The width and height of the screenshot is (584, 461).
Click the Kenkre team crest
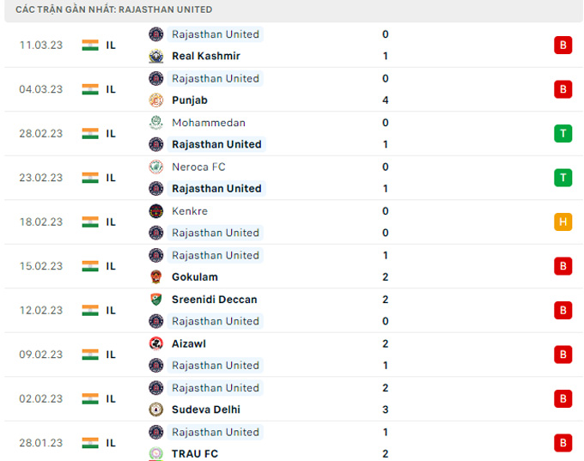click(x=155, y=211)
